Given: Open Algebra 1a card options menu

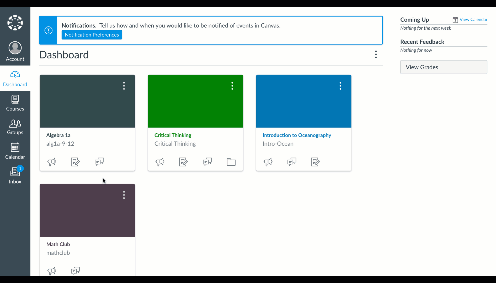Looking at the screenshot, I should click(x=124, y=86).
